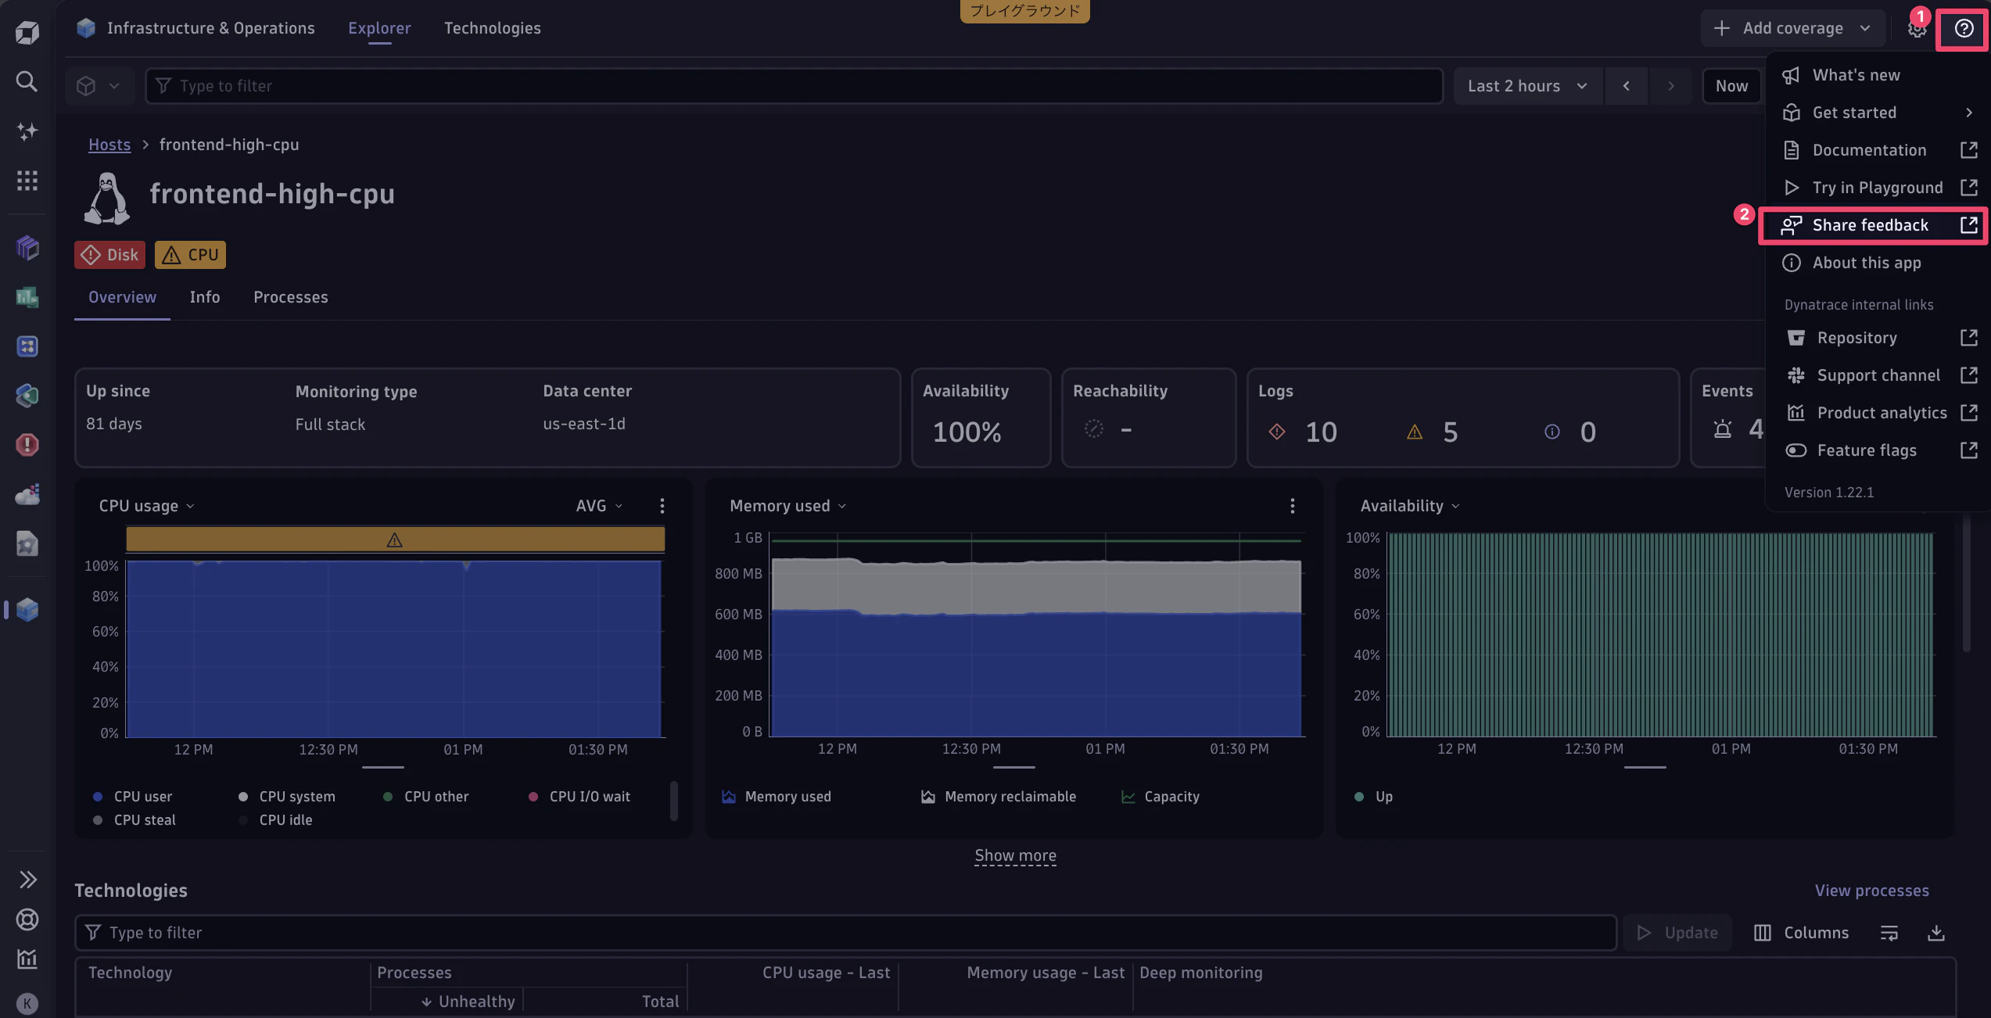1991x1018 pixels.
Task: Open the chart icon at sidebar bottom
Action: point(27,959)
